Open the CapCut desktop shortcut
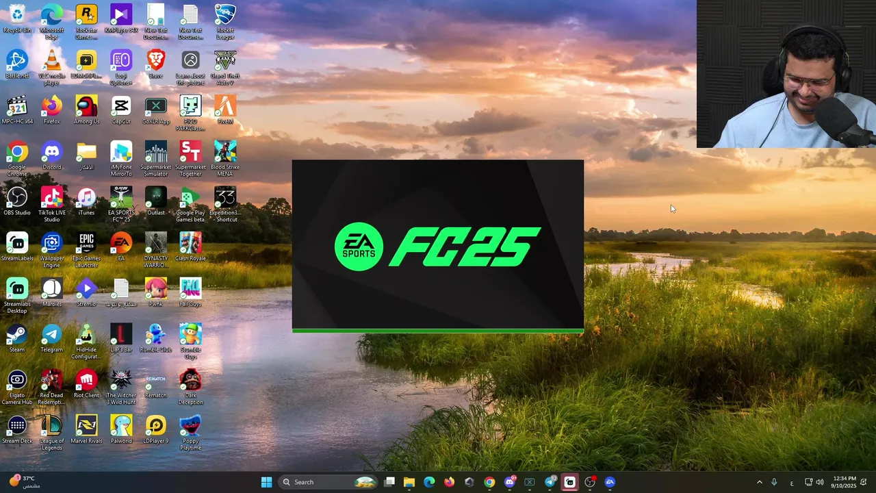 (x=121, y=110)
